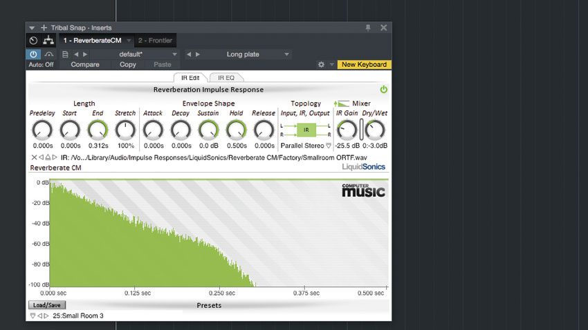The image size is (588, 330).
Task: Click the 25:Small Room 3 preset name
Action: pyautogui.click(x=78, y=316)
